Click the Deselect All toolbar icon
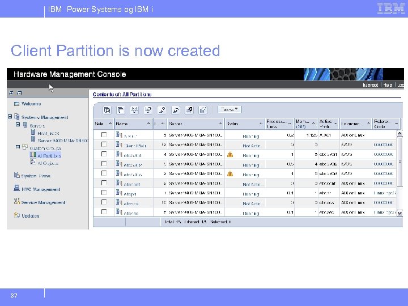The image size is (408, 306). coord(121,110)
